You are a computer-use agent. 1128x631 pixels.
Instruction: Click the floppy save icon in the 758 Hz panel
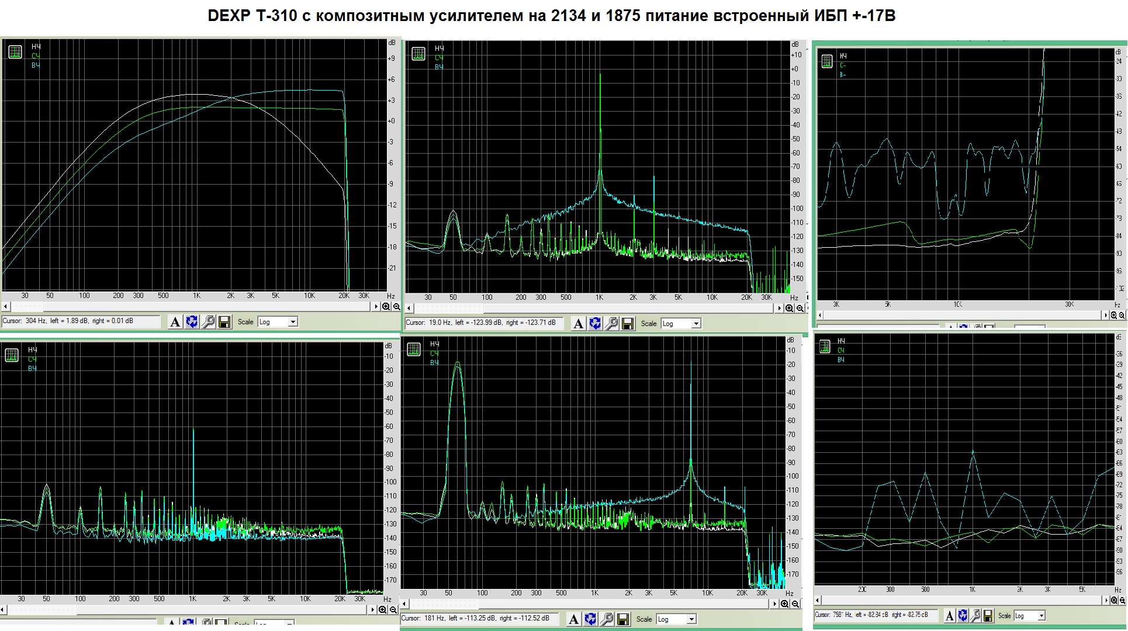pyautogui.click(x=988, y=616)
